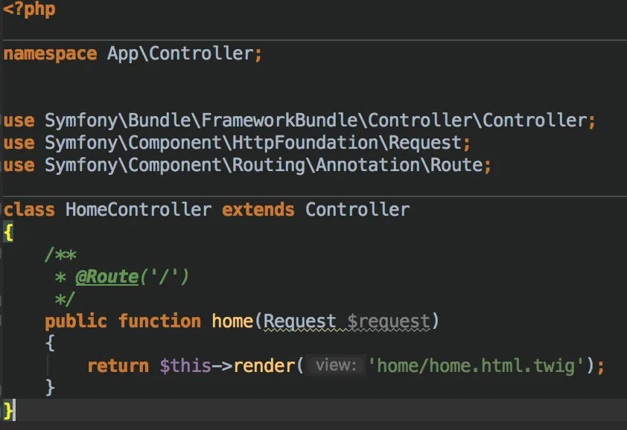
Task: Click the highlighted closing class brace
Action: (x=8, y=409)
